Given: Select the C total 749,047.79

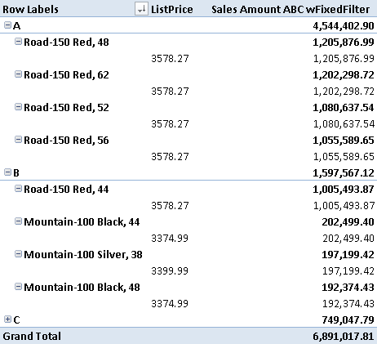Looking at the screenshot, I should [348, 320].
